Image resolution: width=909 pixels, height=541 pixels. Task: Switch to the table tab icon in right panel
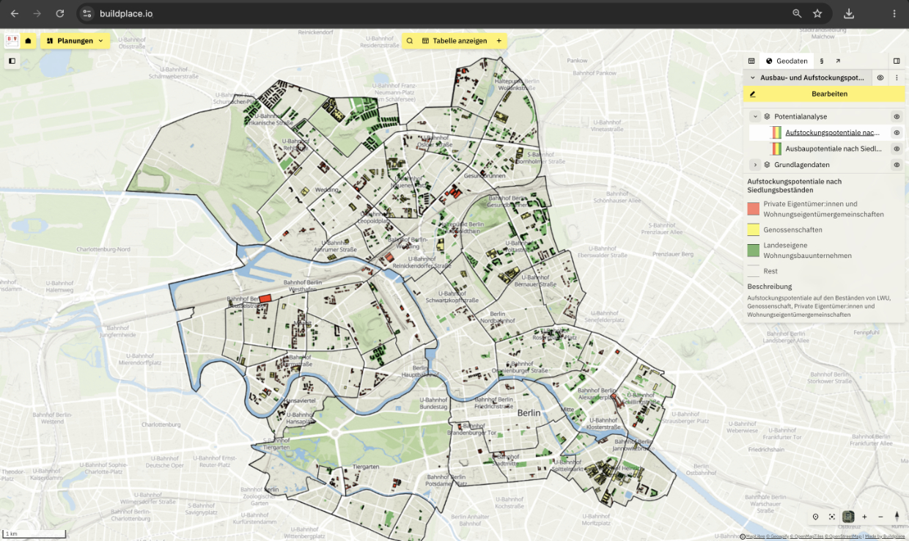click(751, 61)
